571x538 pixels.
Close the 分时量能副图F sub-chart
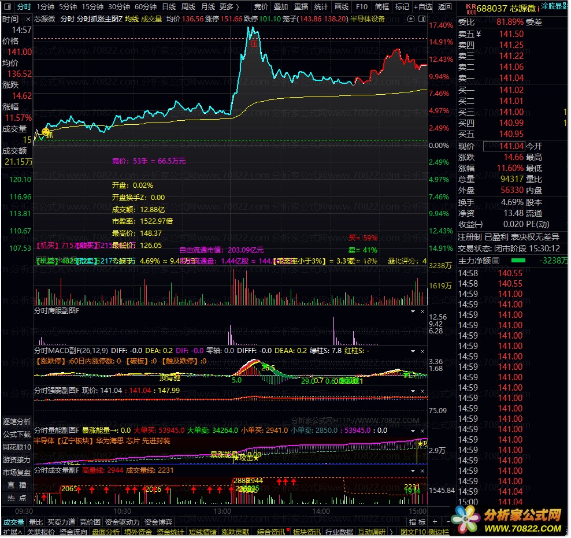click(x=424, y=432)
